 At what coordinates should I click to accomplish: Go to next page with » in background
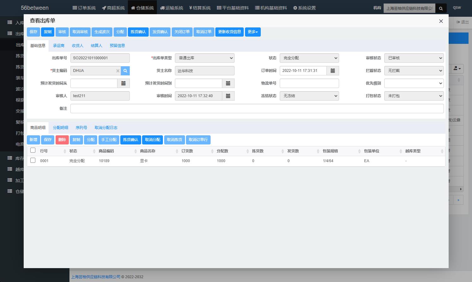tap(458, 200)
